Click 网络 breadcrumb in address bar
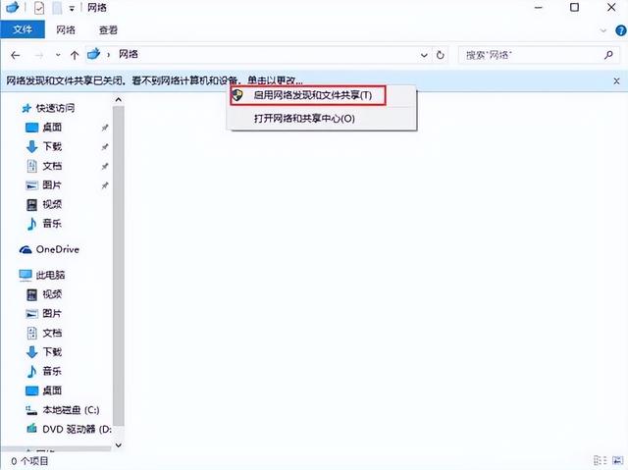 [129, 54]
